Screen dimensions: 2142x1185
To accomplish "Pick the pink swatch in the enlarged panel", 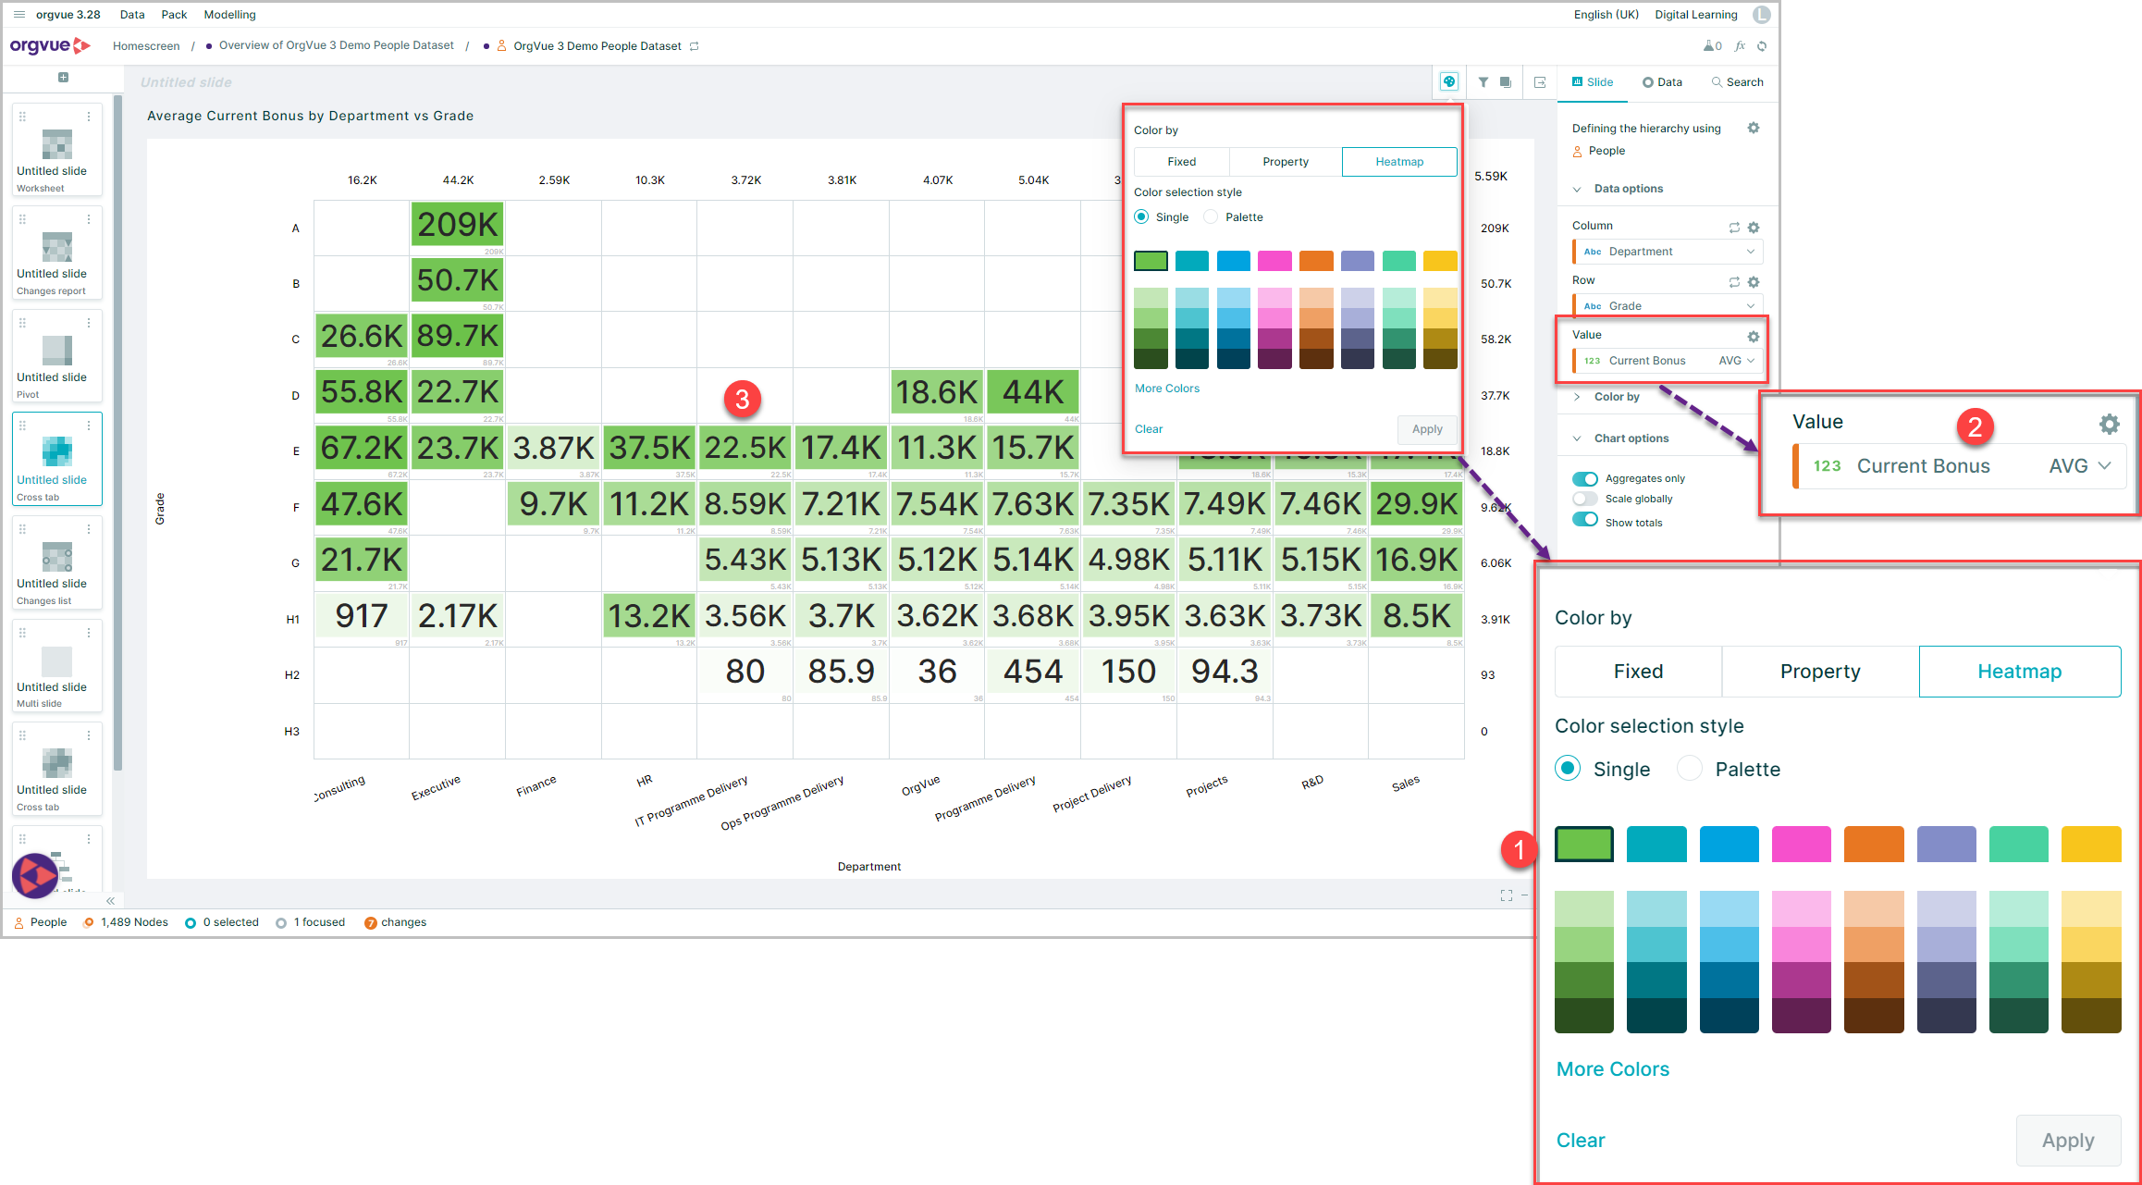I will click(1801, 844).
